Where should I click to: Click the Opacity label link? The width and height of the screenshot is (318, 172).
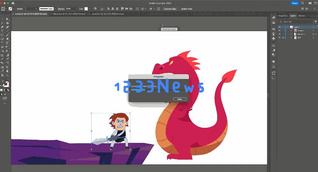(61, 9)
